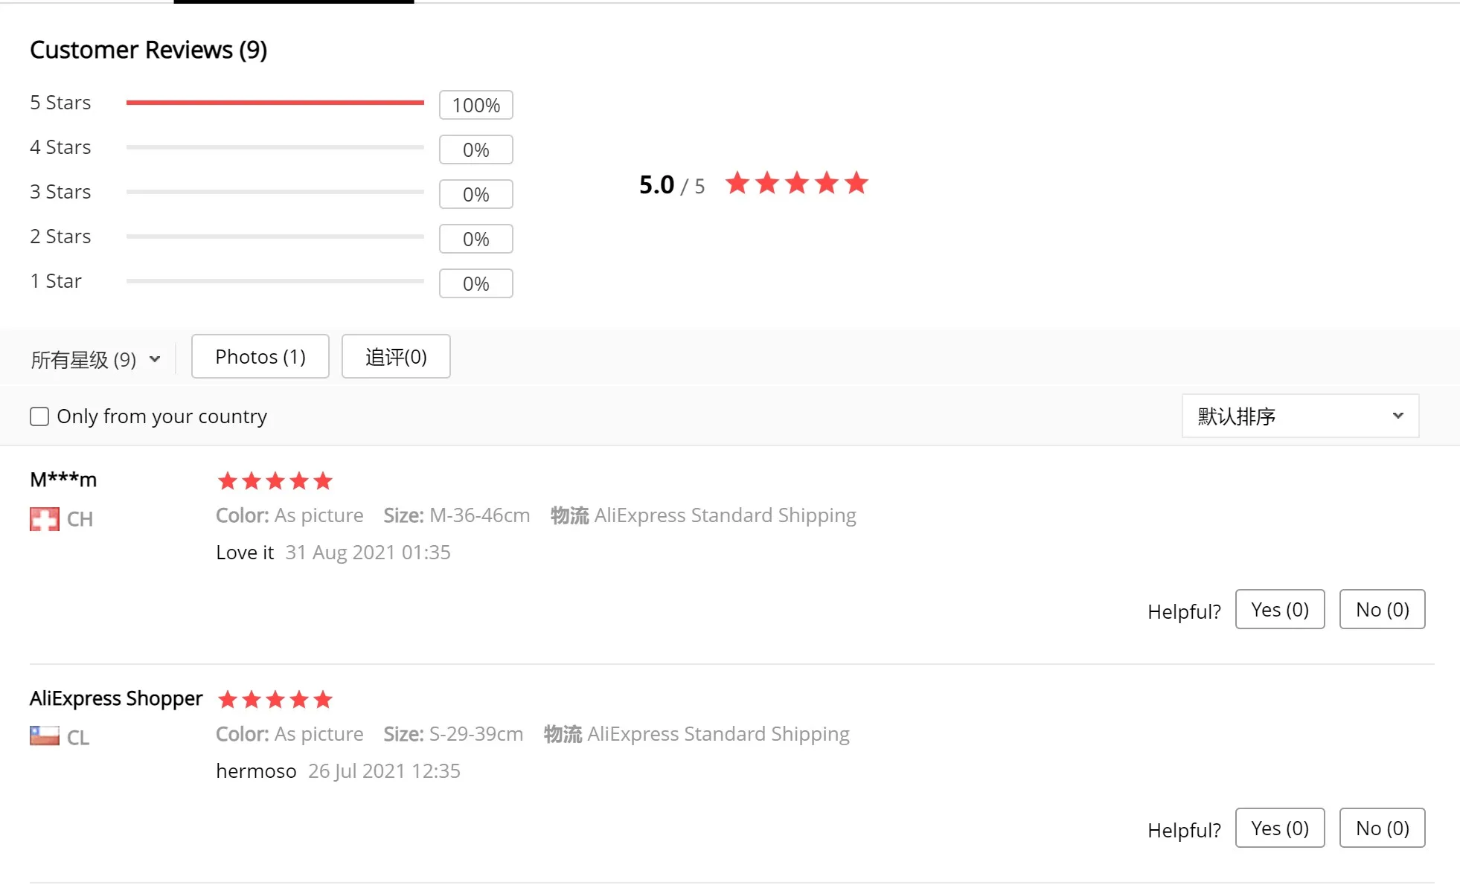Click the overall five-star rating icons

[797, 183]
